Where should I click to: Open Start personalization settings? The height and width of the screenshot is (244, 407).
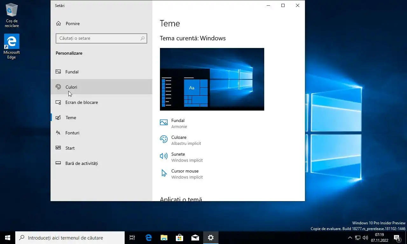[x=101, y=148]
